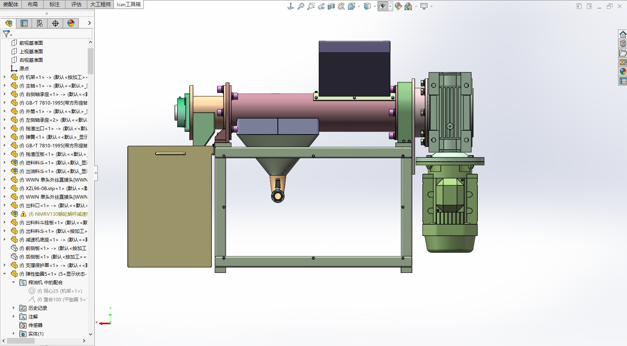Click the panel collapse handle on tree edge
The image size is (627, 346).
pos(96,173)
